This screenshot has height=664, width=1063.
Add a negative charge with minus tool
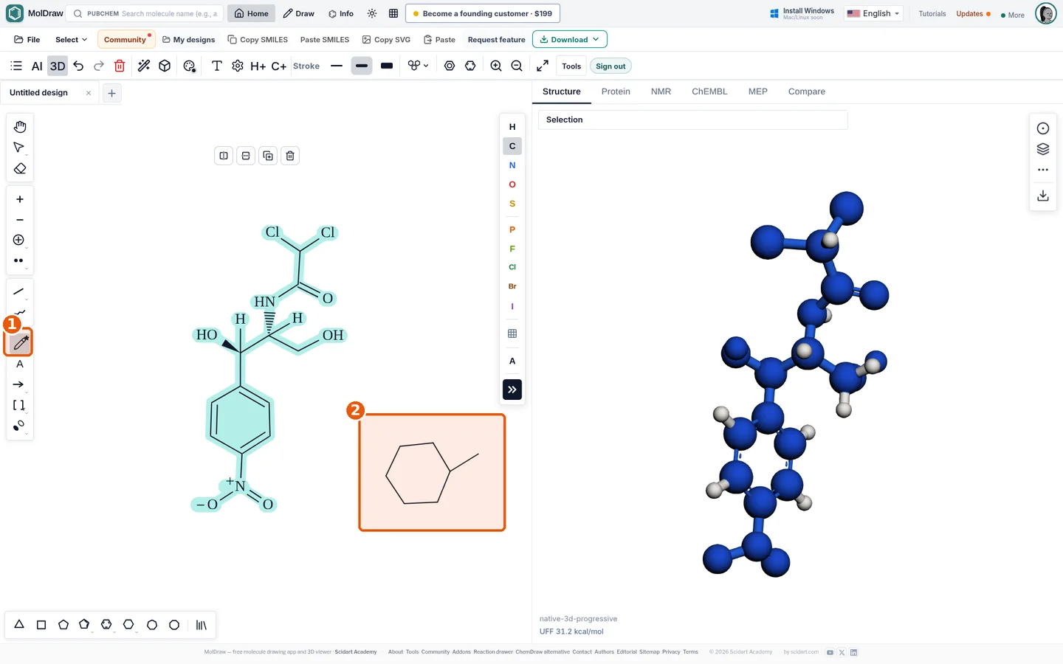[x=20, y=220]
